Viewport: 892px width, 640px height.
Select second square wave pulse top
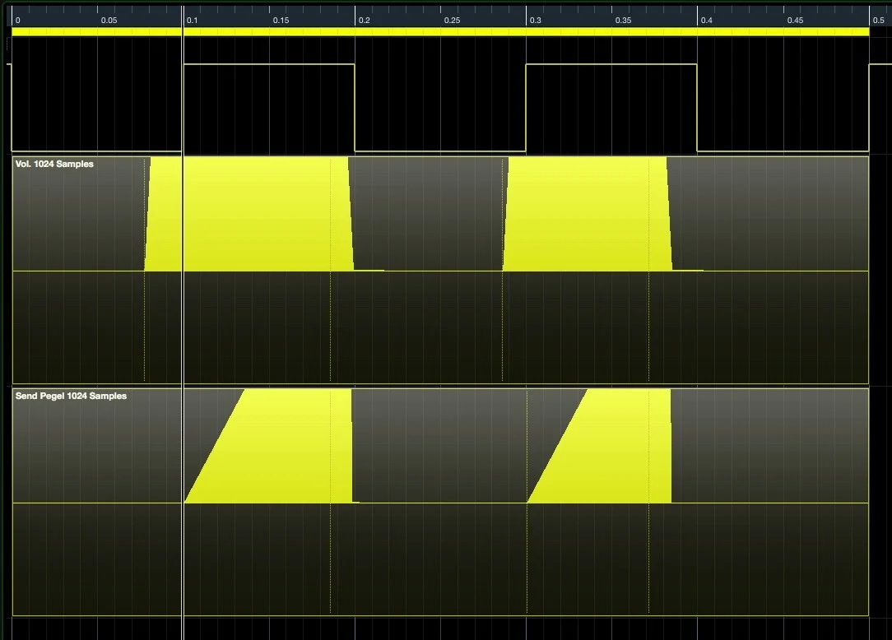[611, 64]
